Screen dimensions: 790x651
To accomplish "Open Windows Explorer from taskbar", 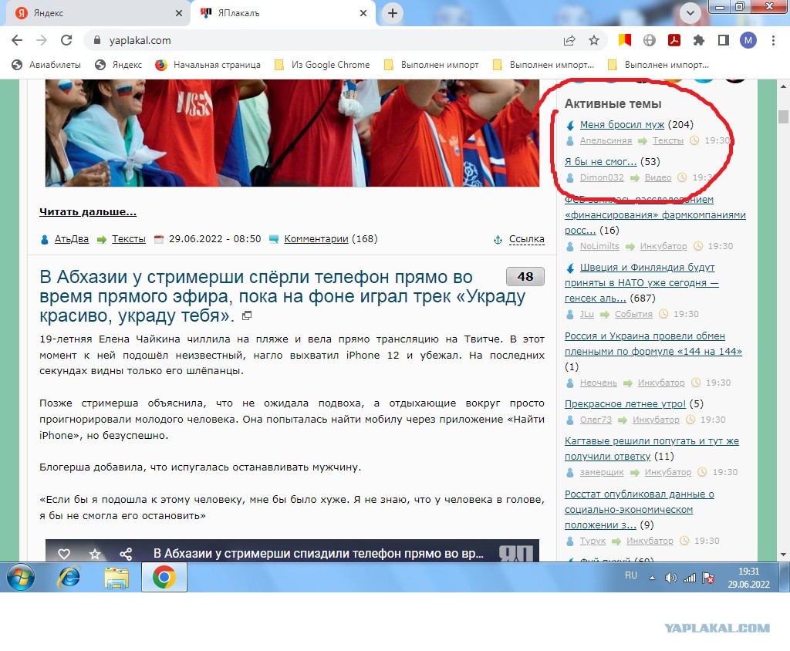I will pyautogui.click(x=116, y=578).
